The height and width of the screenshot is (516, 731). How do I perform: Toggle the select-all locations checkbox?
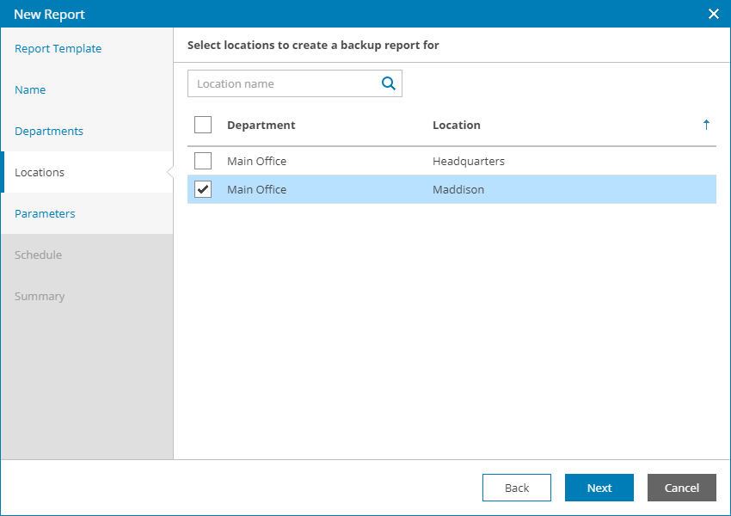pyautogui.click(x=203, y=125)
